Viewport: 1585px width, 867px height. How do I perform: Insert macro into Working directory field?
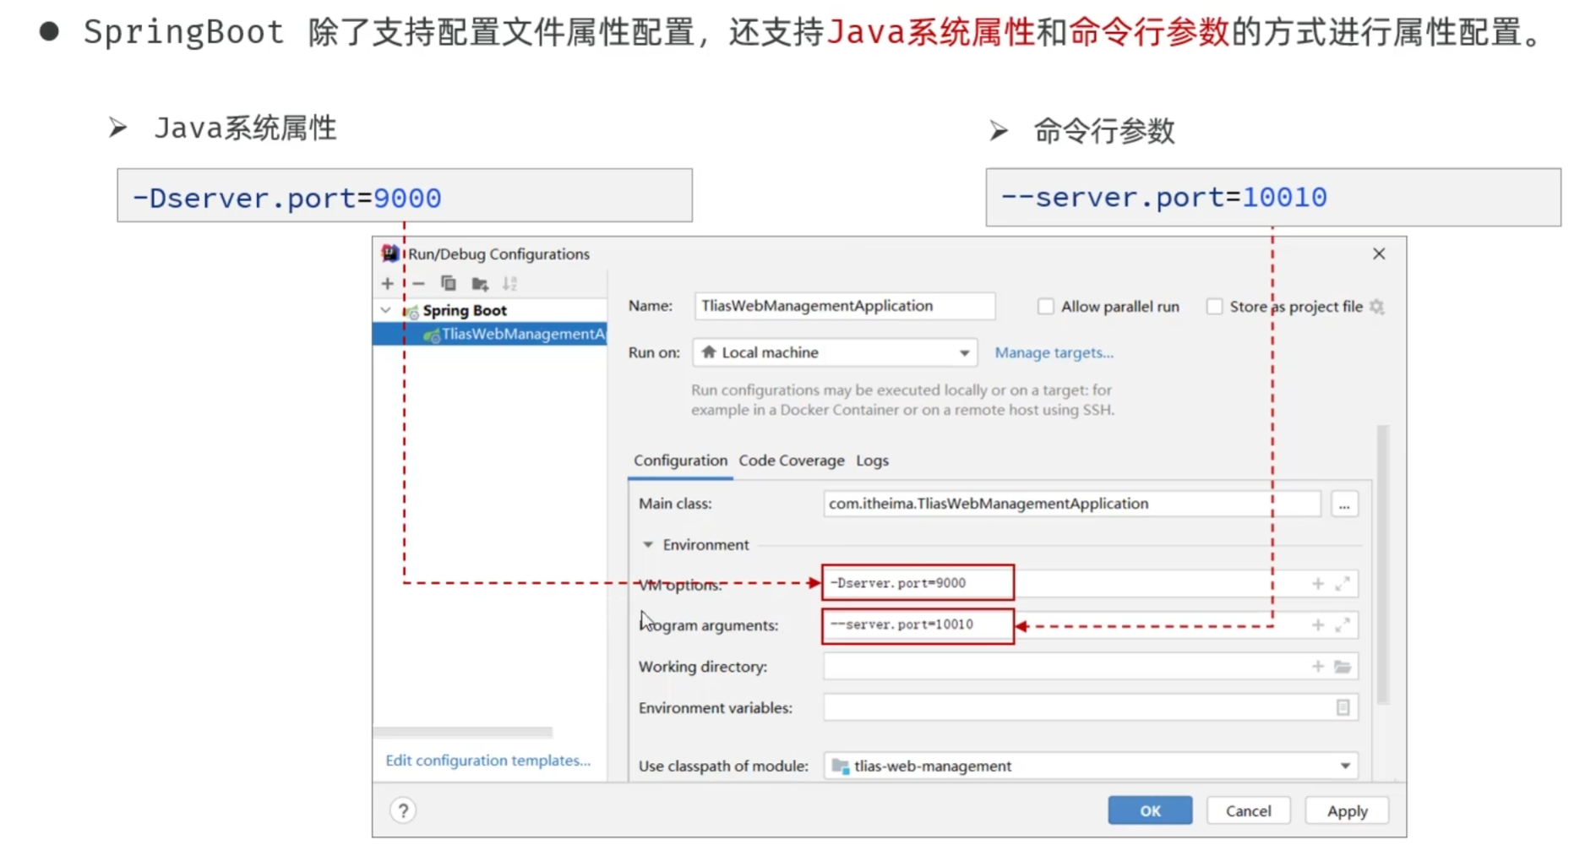(x=1318, y=667)
